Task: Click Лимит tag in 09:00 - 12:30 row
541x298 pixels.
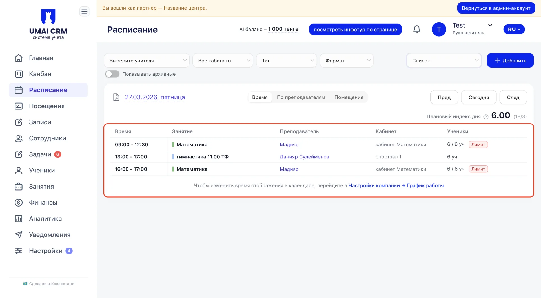Action: [x=478, y=145]
